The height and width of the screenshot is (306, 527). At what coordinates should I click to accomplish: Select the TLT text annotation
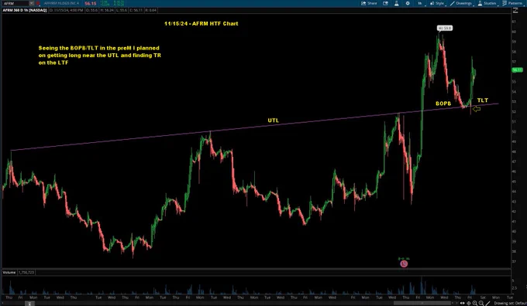pos(483,100)
